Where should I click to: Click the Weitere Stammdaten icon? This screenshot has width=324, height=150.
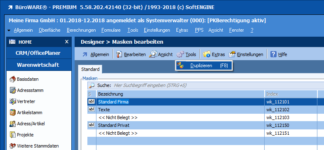point(13,146)
